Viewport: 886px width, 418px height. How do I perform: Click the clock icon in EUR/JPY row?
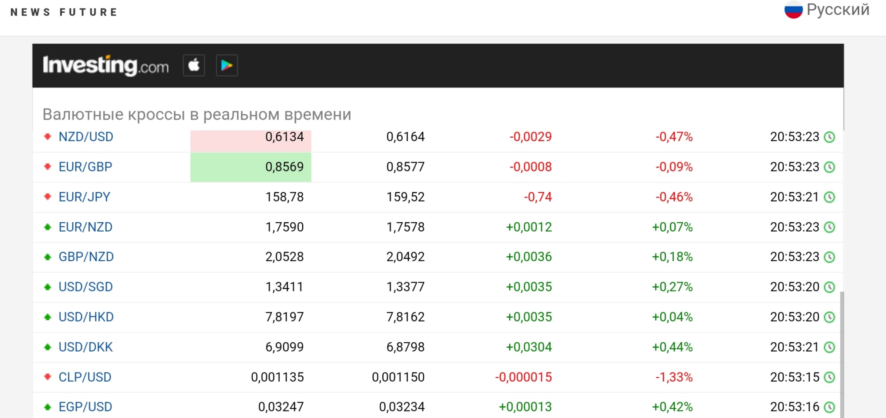pos(829,197)
